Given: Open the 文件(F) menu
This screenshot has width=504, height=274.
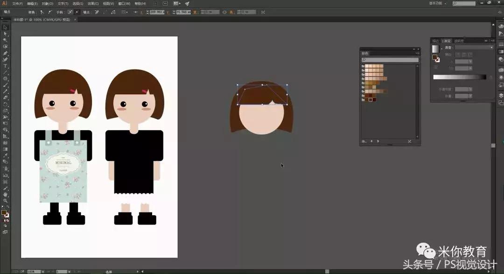Looking at the screenshot, I should tap(18, 3).
